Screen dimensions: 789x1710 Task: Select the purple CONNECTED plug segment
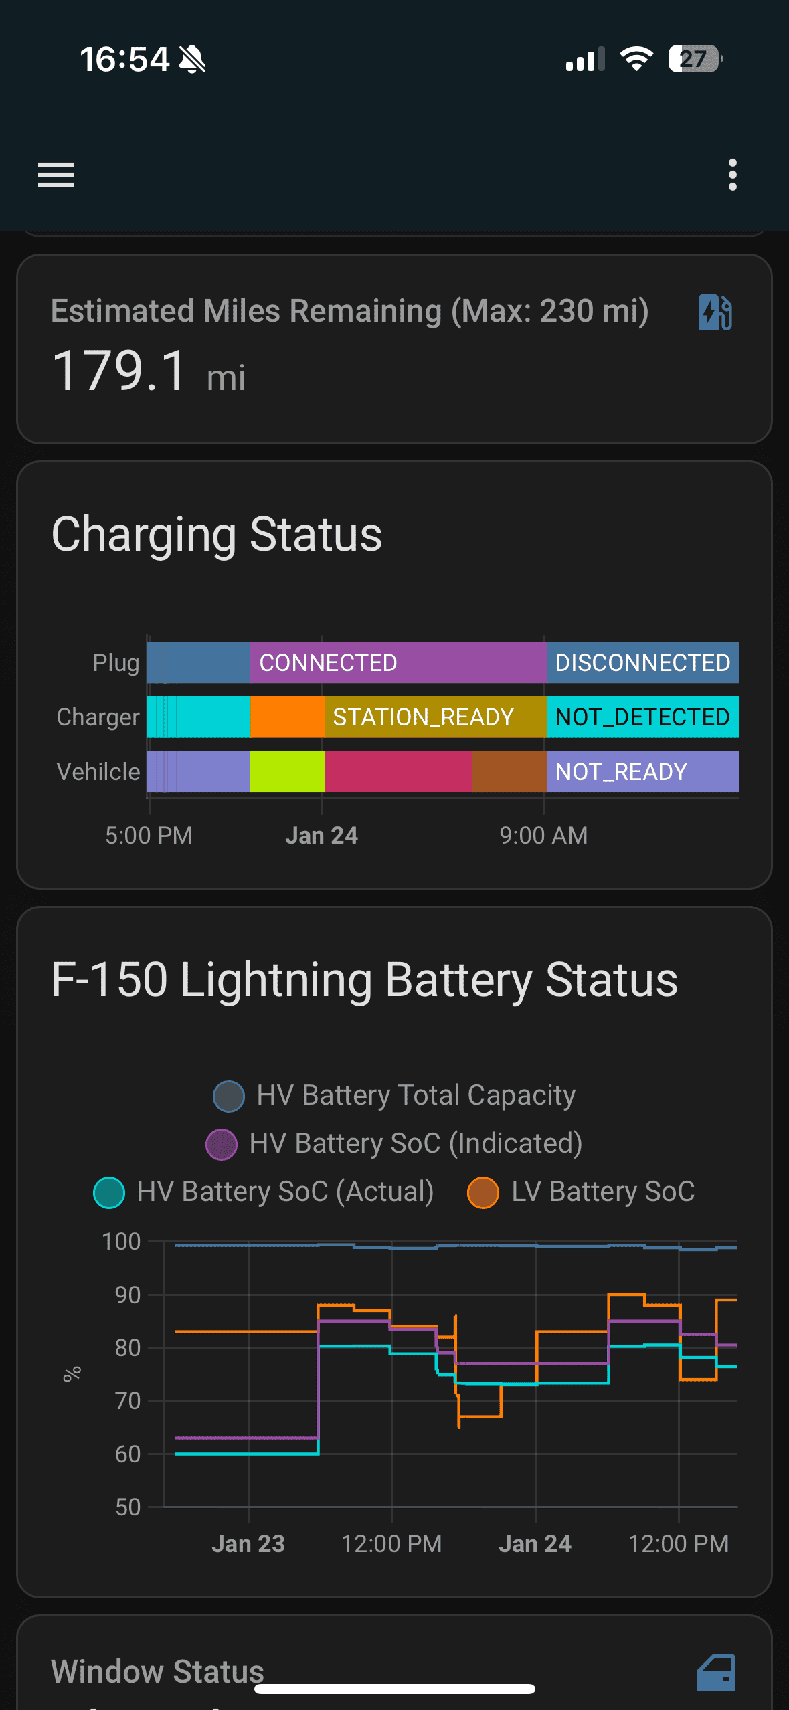point(398,662)
